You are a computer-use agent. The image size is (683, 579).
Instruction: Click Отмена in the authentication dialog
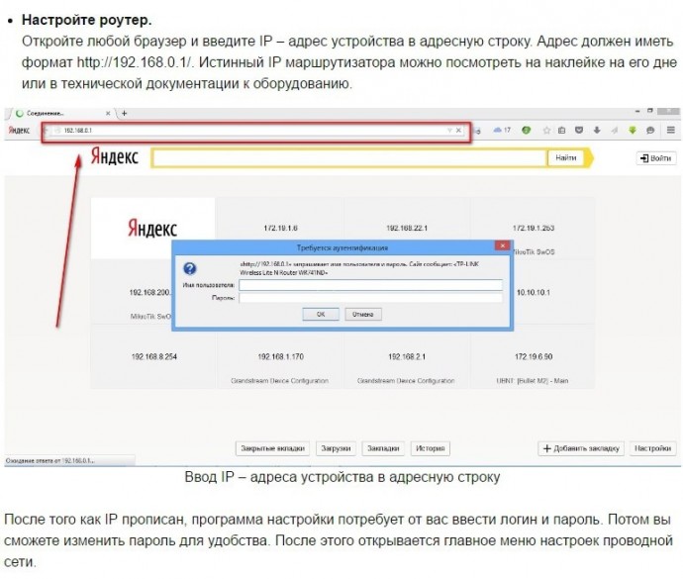click(363, 314)
